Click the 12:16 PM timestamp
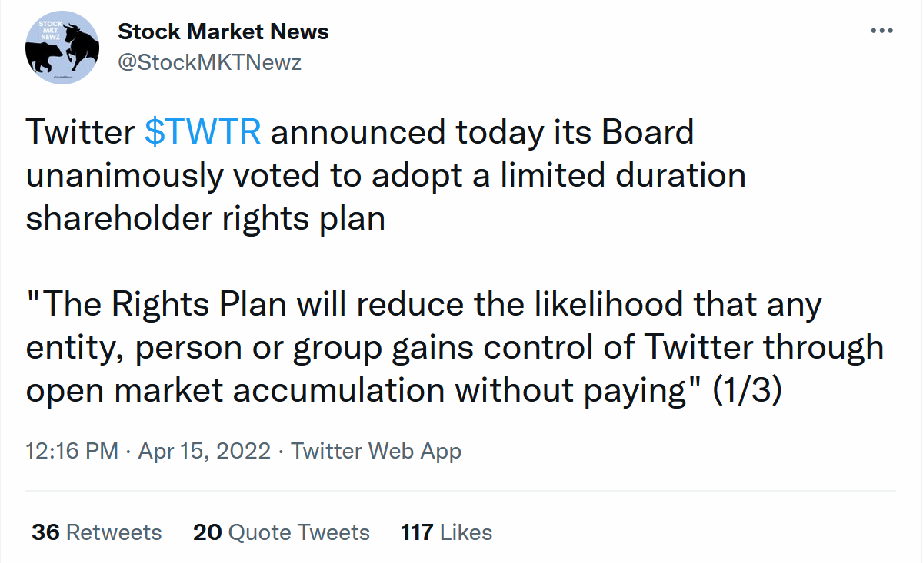Screen dimensions: 923x563 click(x=72, y=451)
